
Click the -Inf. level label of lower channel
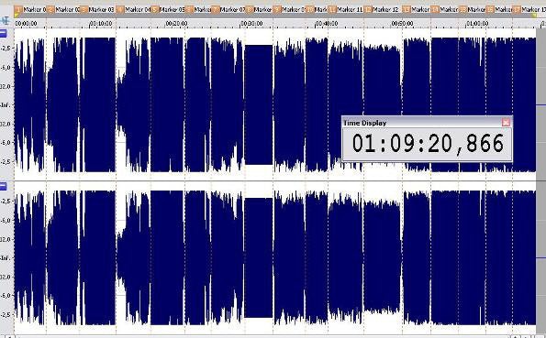pyautogui.click(x=6, y=258)
